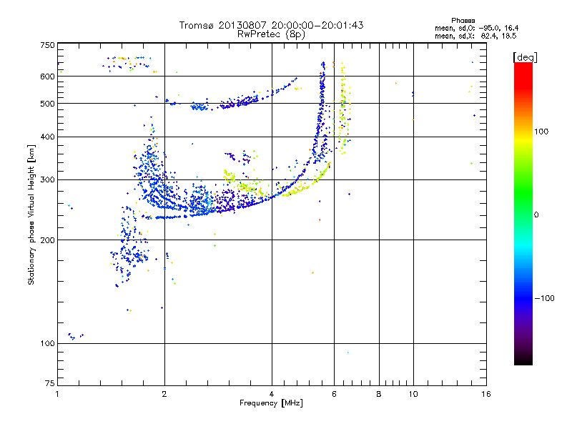Click the y-axis tick label '500'

[x=47, y=104]
